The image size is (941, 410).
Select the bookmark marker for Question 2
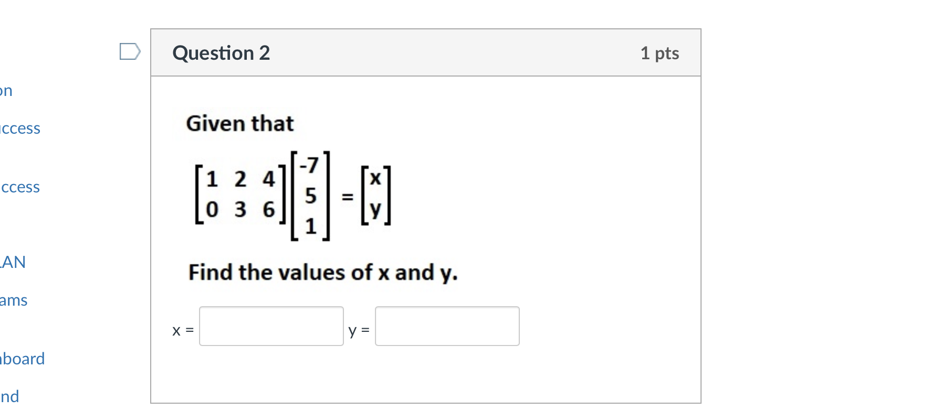point(130,51)
